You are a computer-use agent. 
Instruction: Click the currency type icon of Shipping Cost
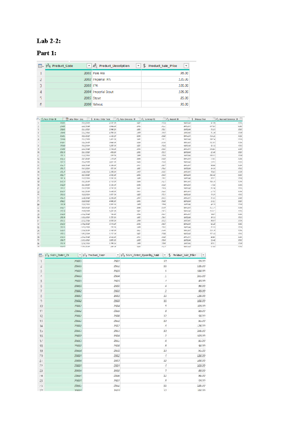(x=193, y=119)
